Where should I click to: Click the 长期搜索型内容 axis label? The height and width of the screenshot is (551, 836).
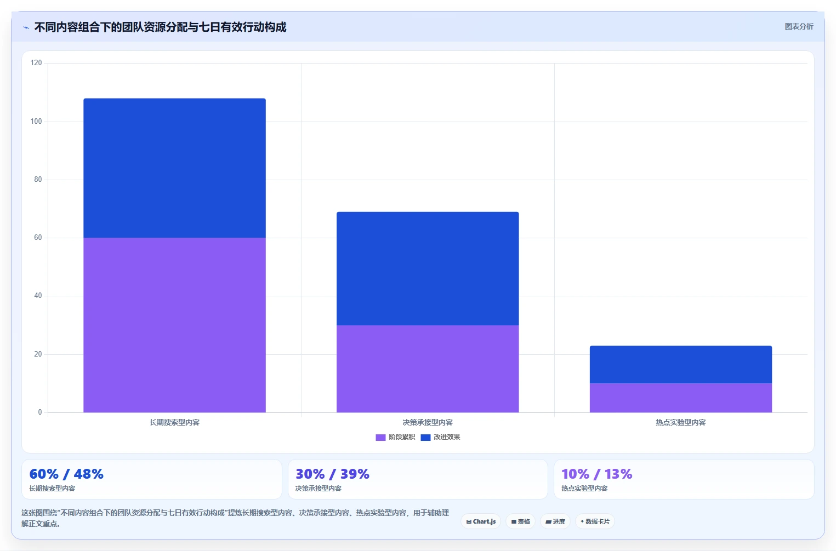(174, 422)
